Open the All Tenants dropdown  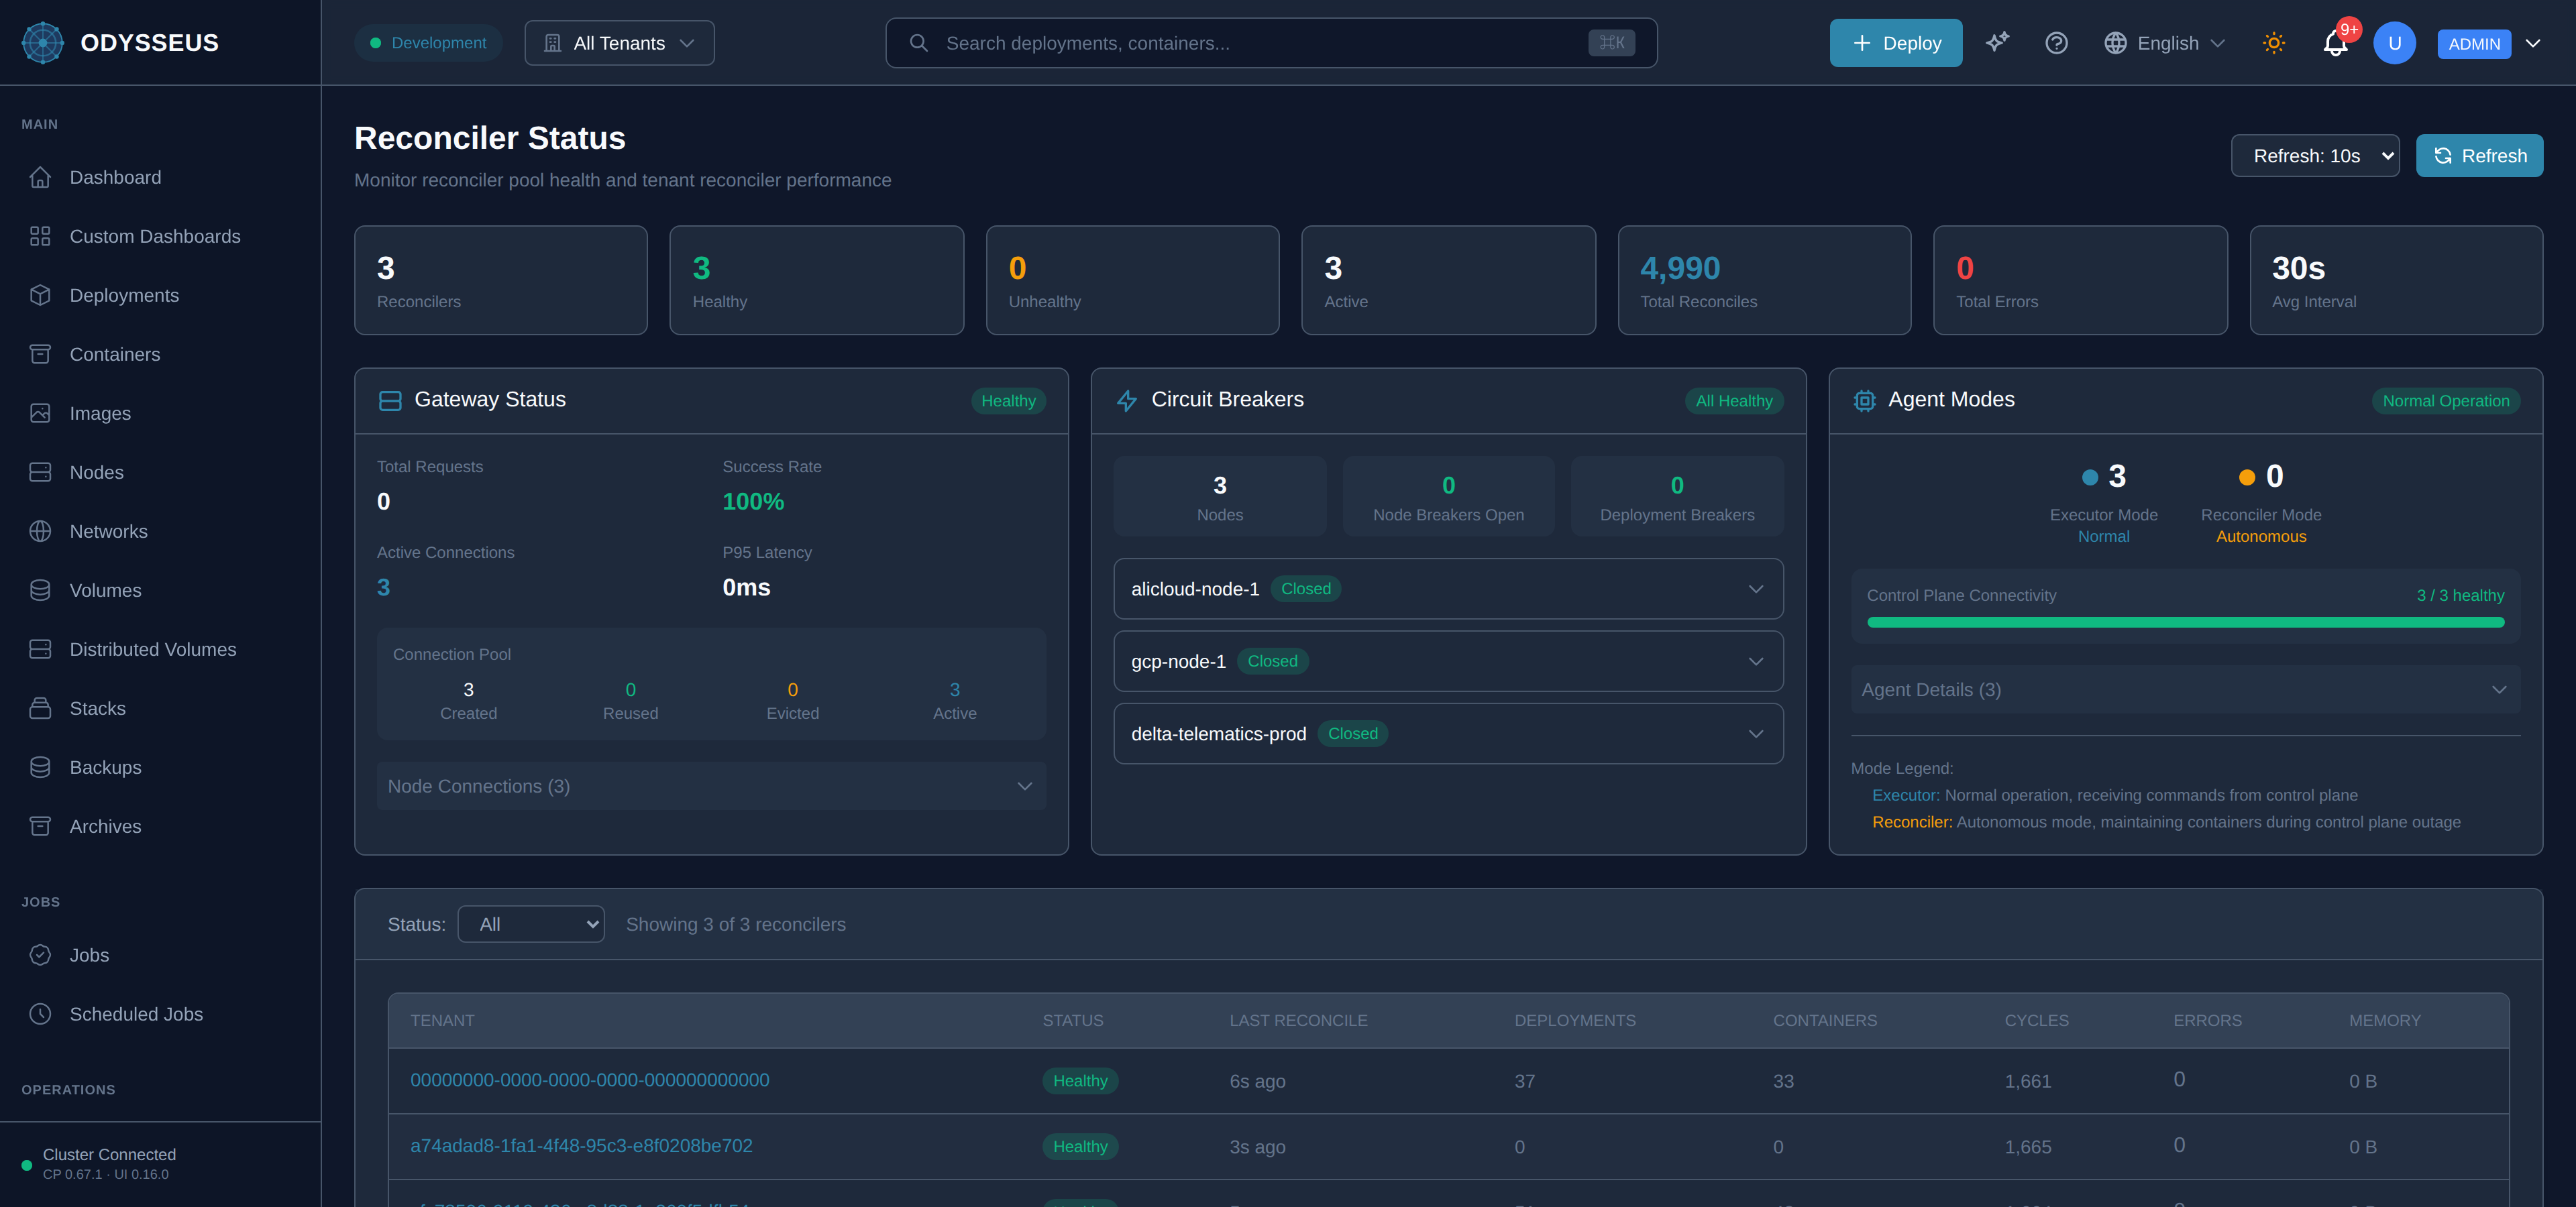[619, 43]
